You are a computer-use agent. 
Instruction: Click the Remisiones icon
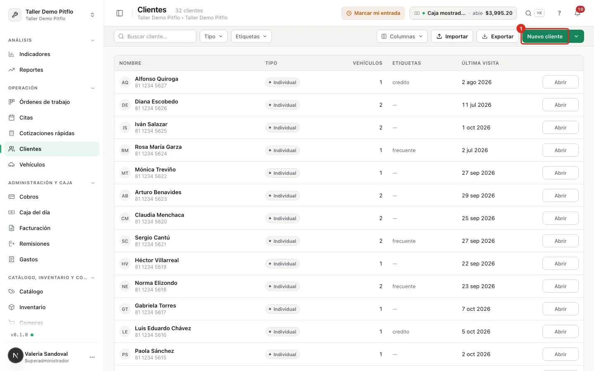coord(12,244)
